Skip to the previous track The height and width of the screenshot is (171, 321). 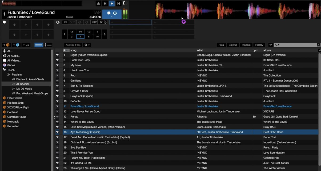tap(105, 3)
